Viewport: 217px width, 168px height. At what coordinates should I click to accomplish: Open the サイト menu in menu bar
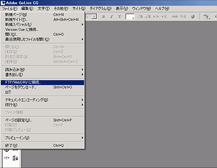(79, 8)
